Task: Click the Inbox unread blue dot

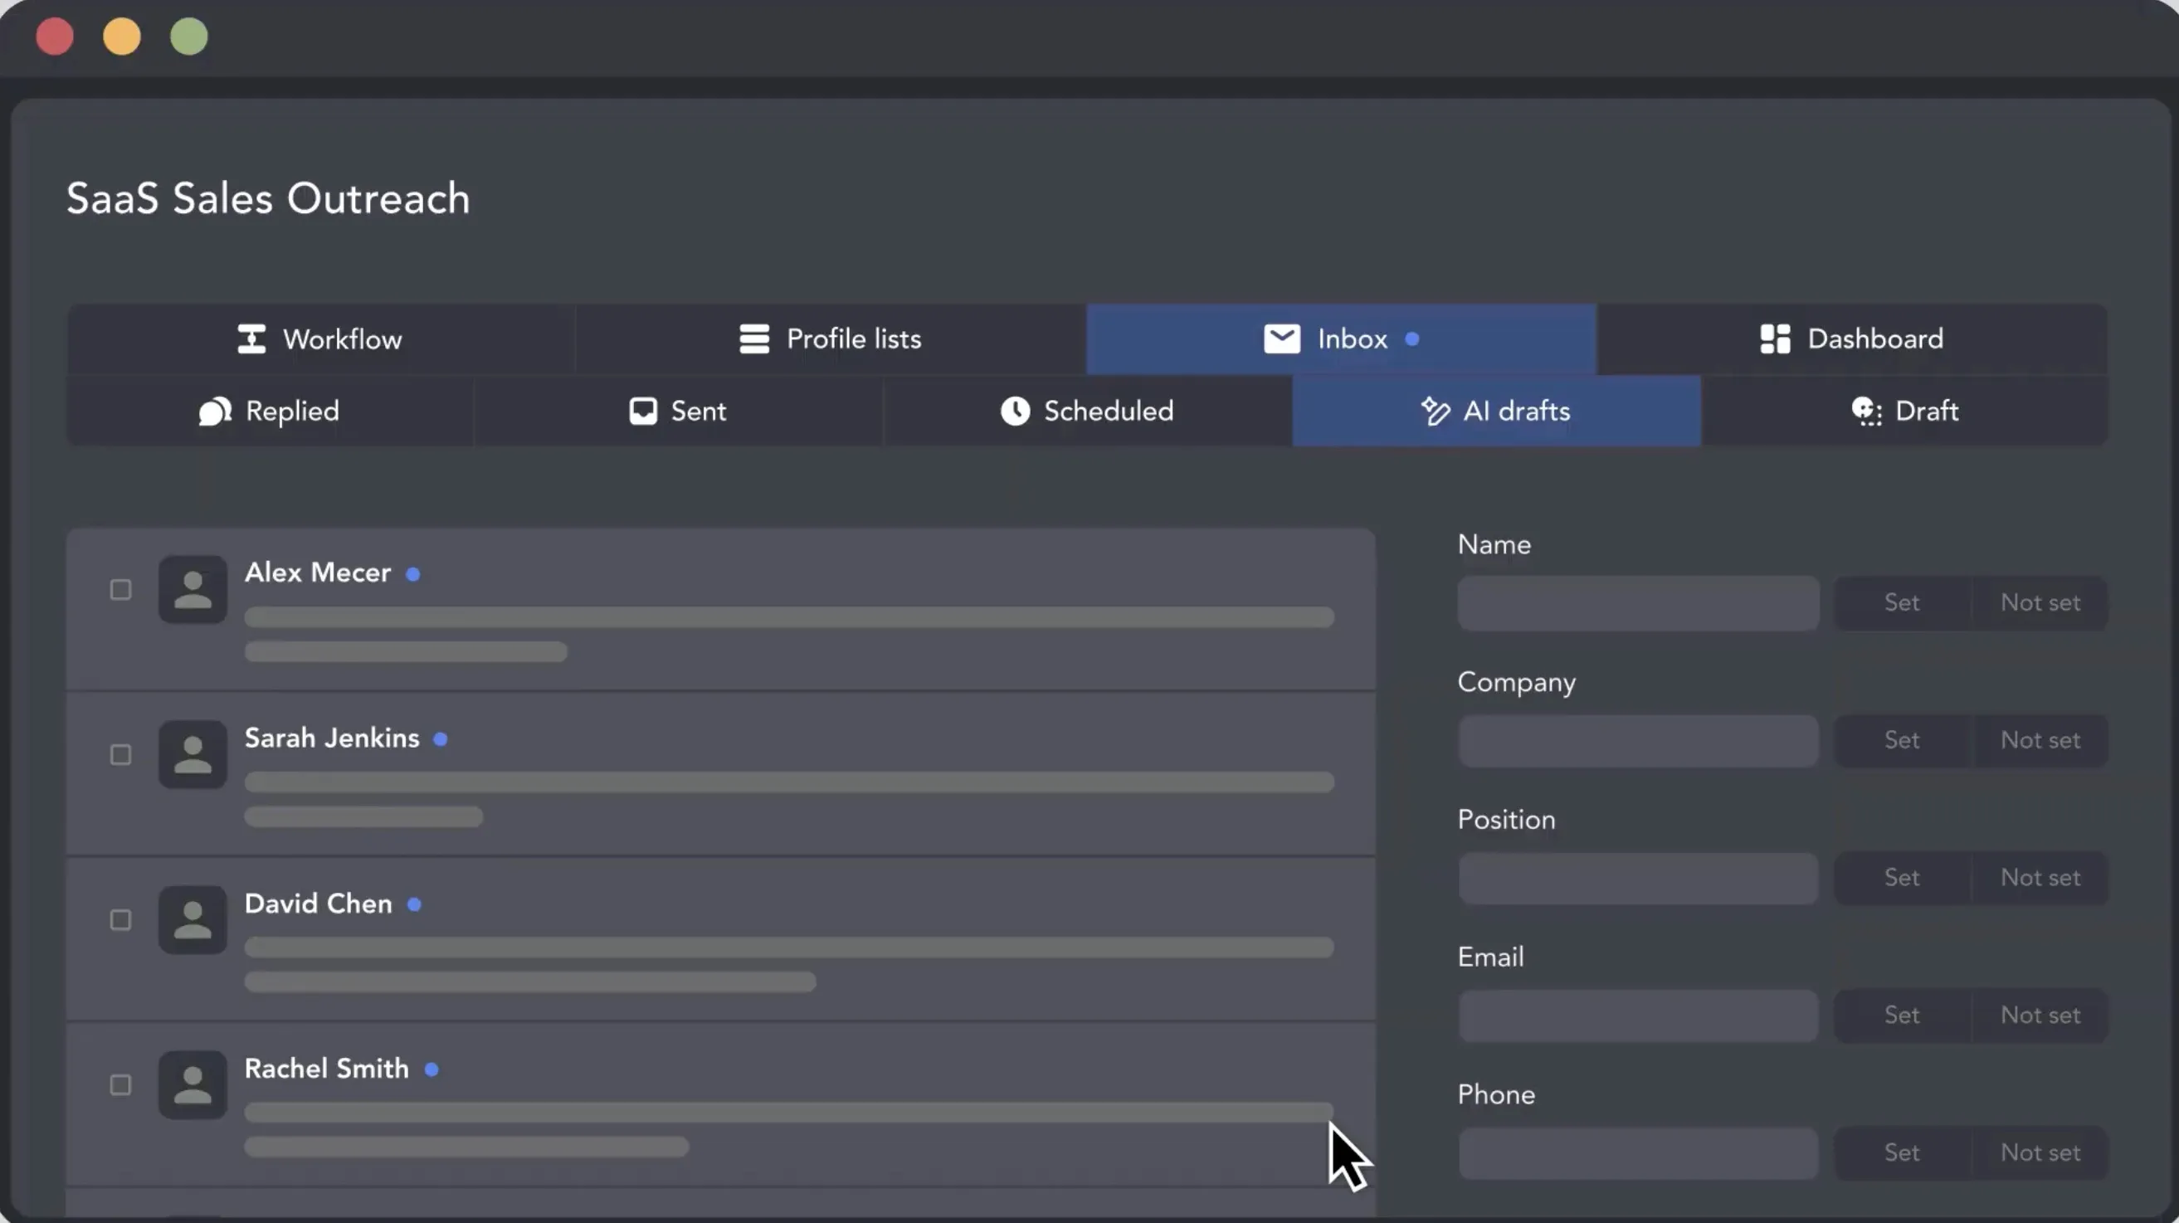Action: (x=1411, y=339)
